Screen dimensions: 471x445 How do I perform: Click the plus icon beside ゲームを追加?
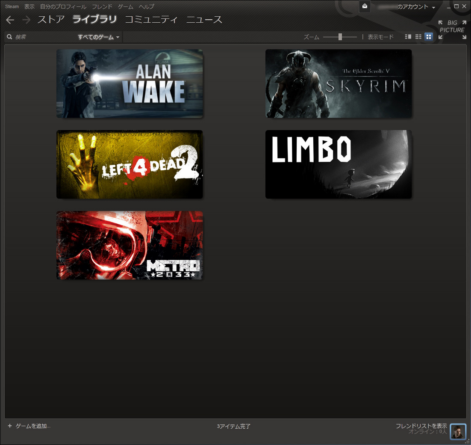(10, 426)
